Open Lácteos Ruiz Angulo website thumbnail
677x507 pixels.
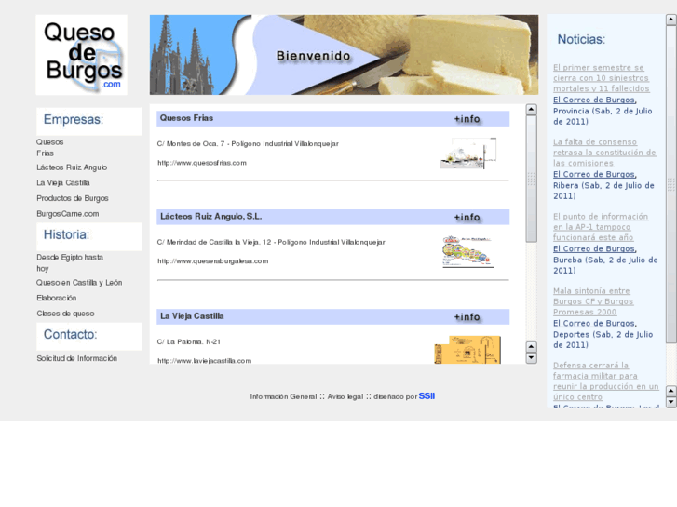[x=468, y=252]
